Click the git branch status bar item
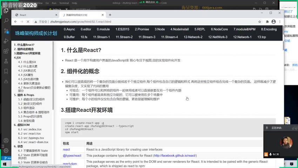The height and width of the screenshot is (168, 298). [x=8, y=158]
